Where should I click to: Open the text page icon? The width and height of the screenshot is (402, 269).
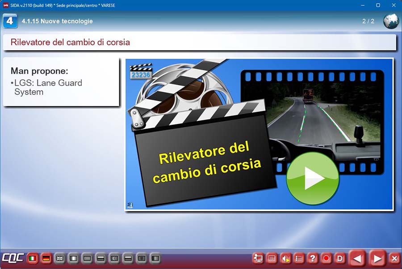click(271, 258)
